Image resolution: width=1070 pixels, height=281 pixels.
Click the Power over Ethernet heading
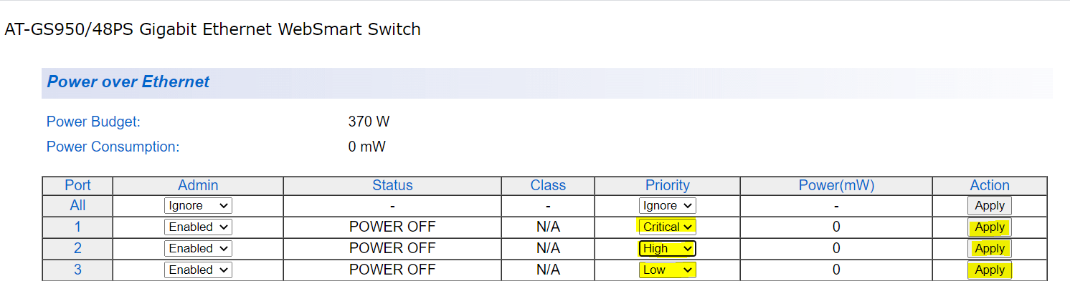128,82
